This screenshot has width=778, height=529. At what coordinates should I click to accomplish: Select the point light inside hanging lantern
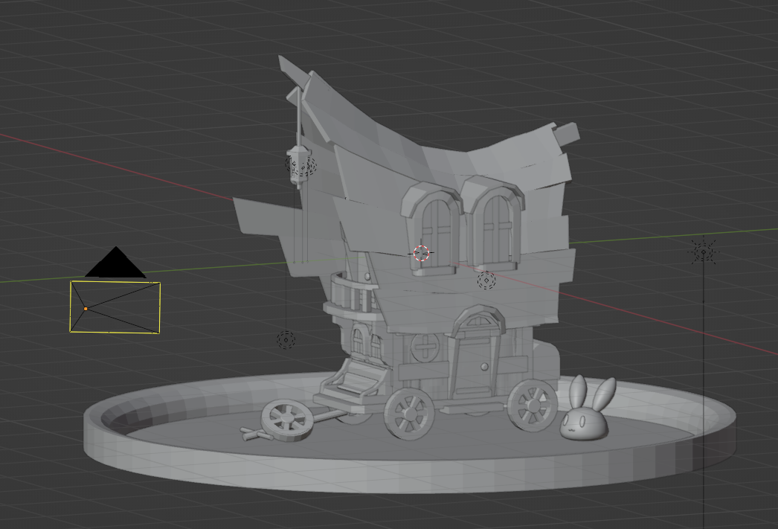pyautogui.click(x=300, y=166)
